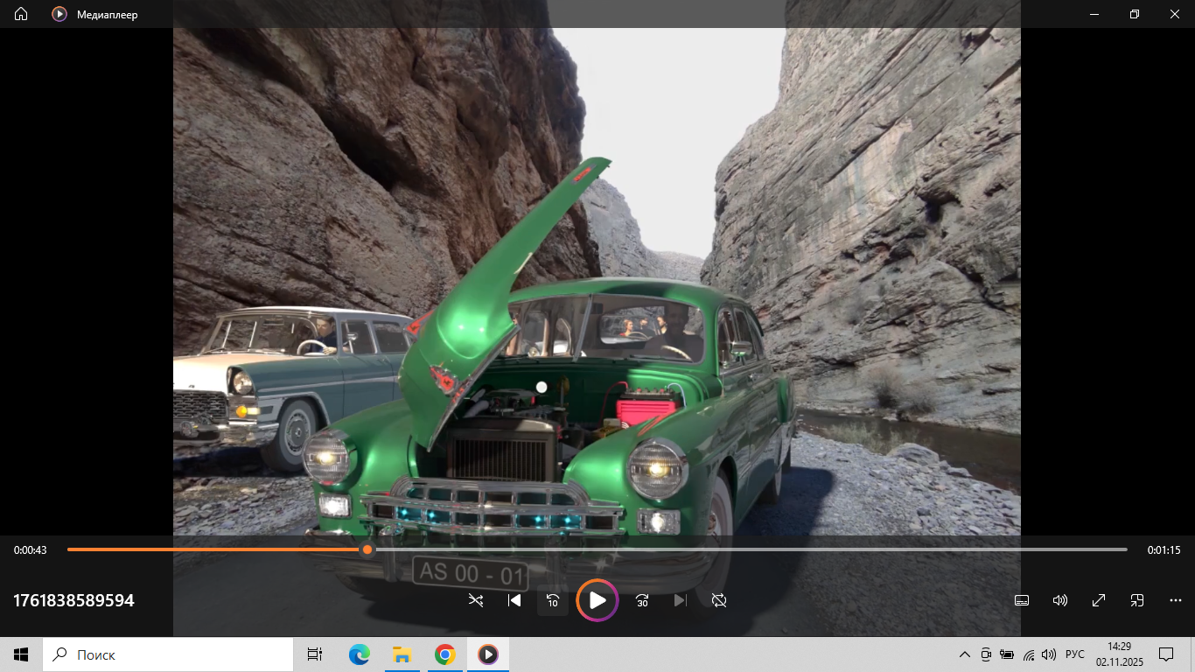Switch to mini player view
This screenshot has height=672, width=1195.
1137,600
